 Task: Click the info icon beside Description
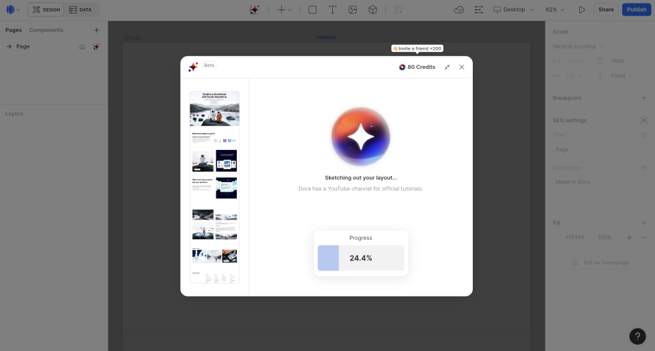643,168
